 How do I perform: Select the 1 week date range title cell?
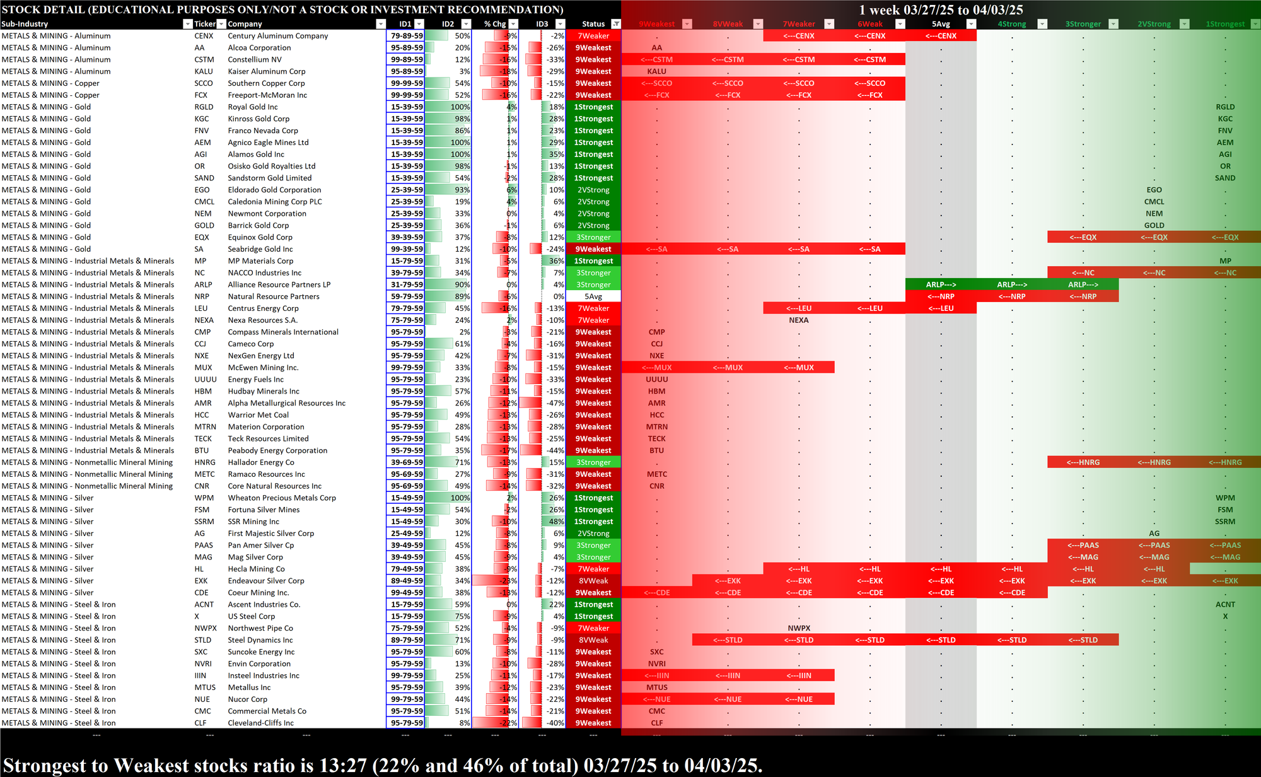tap(941, 9)
